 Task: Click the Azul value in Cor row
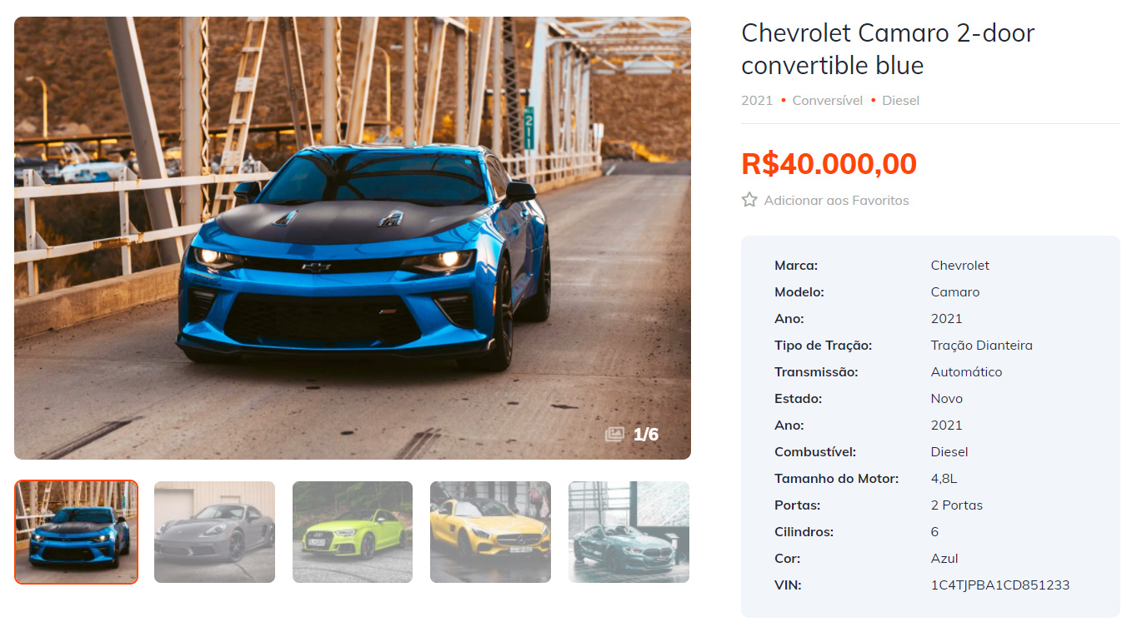click(944, 559)
